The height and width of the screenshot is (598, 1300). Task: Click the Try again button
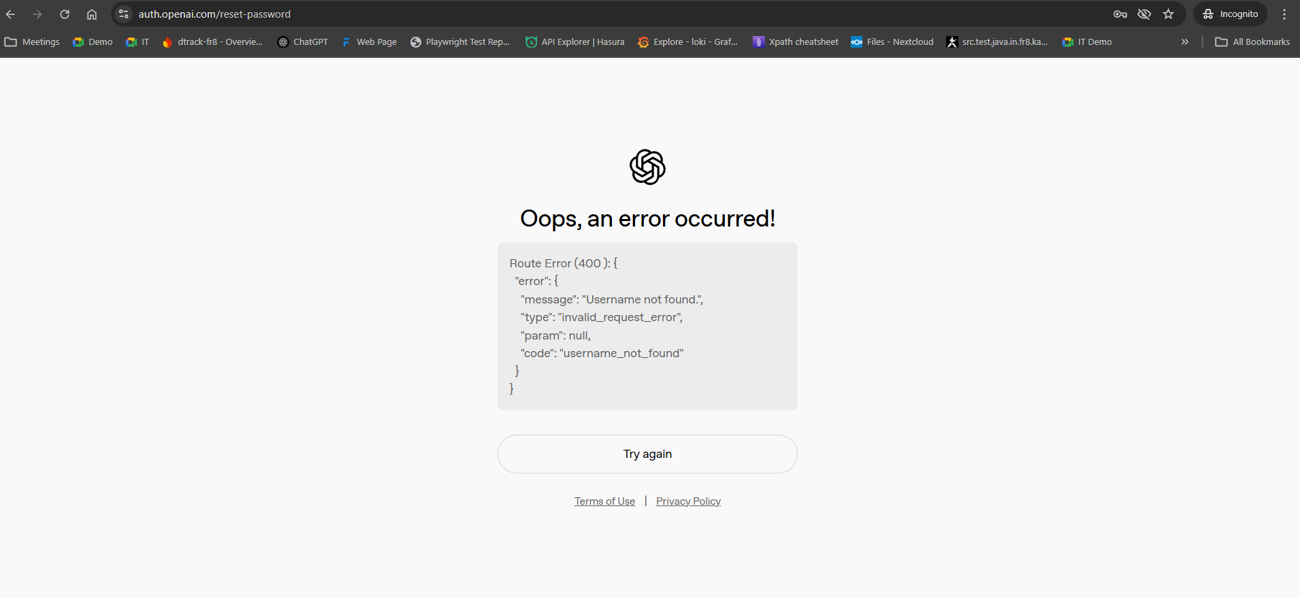click(647, 454)
